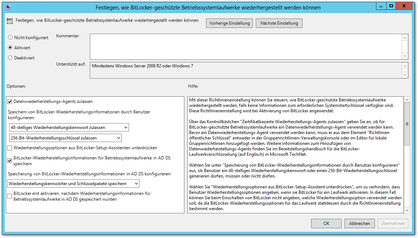The height and width of the screenshot is (238, 418).
Task: Enable 'Wiederherstellungsoptionen aus BitLocker-Setup-Assistenten unterdrücken'
Action: (x=10, y=148)
